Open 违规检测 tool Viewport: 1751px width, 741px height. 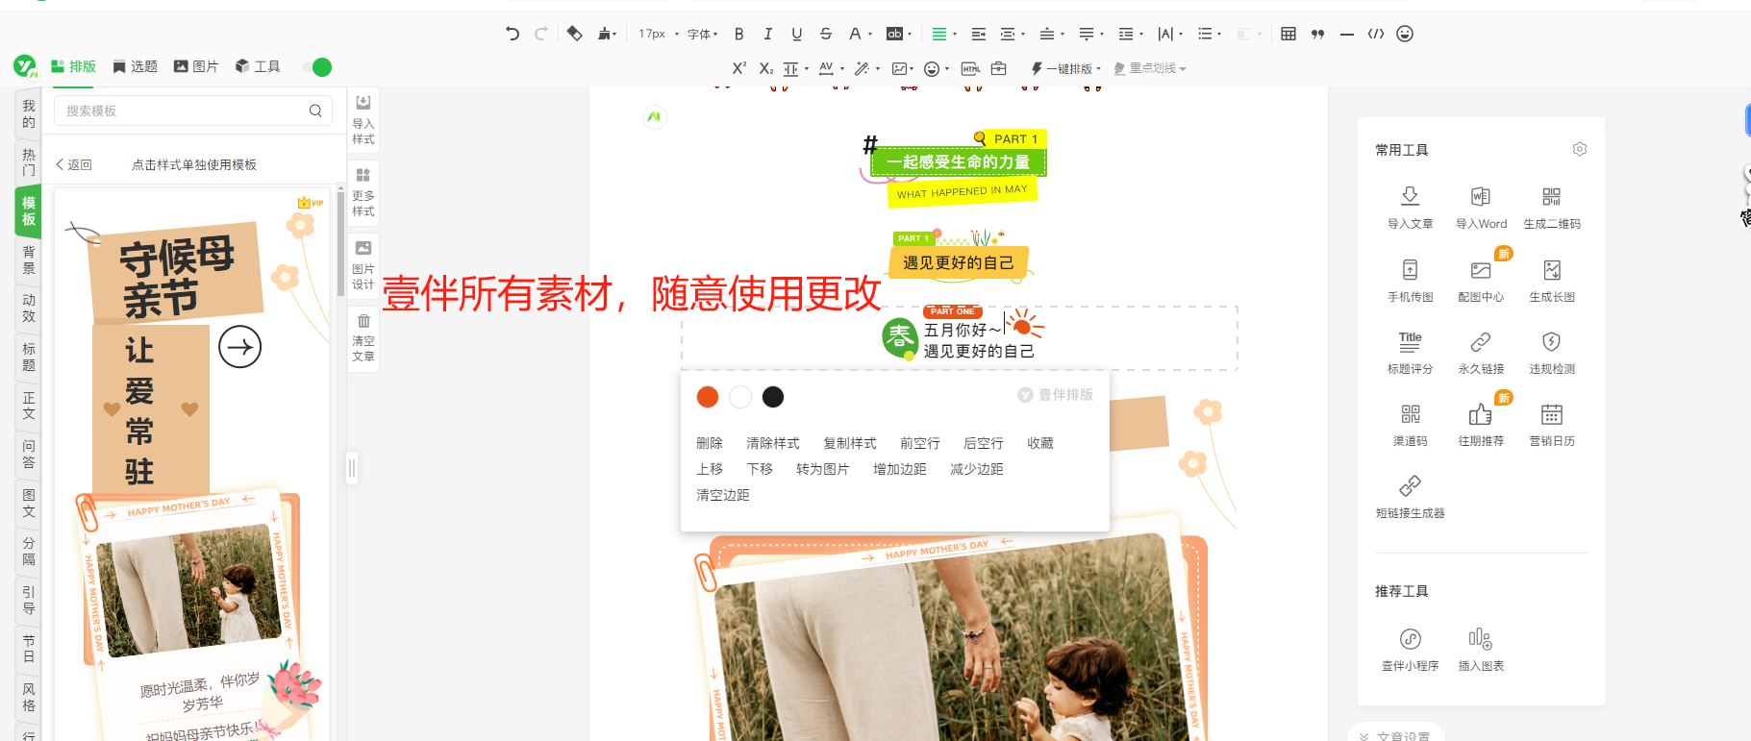pyautogui.click(x=1552, y=353)
